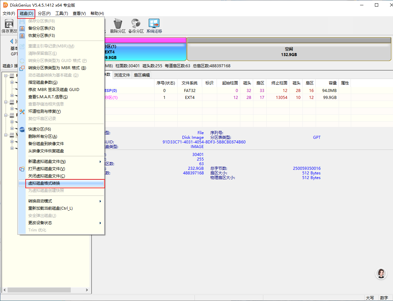Click the 标识 column header
Viewport: 393px width, 301px height.
coord(209,83)
